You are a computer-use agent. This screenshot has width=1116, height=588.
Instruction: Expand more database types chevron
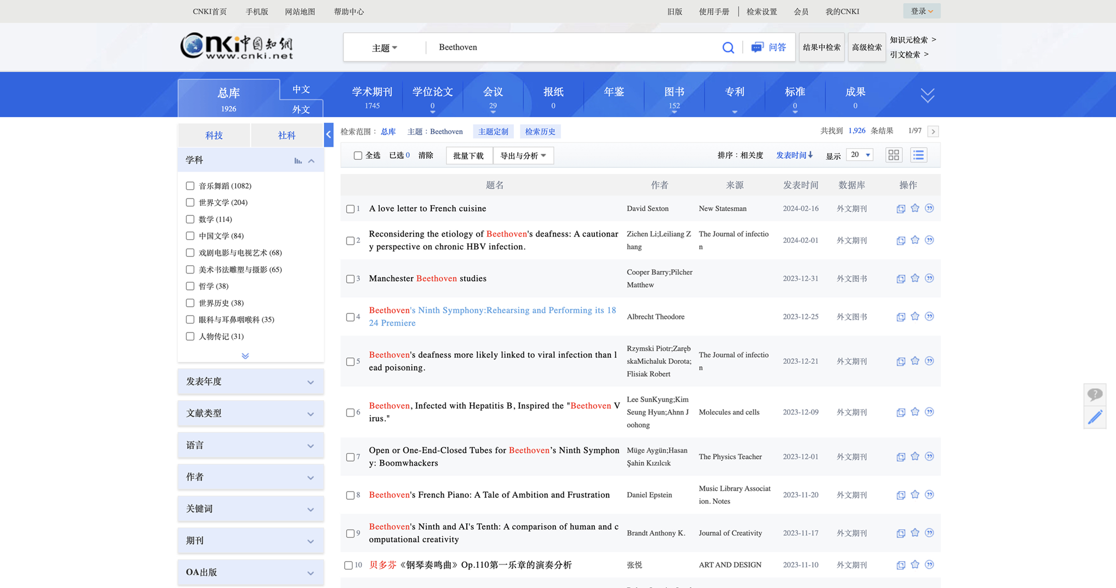click(x=927, y=95)
